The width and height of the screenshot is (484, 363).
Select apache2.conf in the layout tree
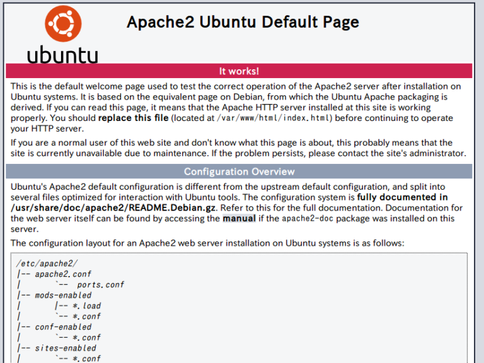coord(63,274)
